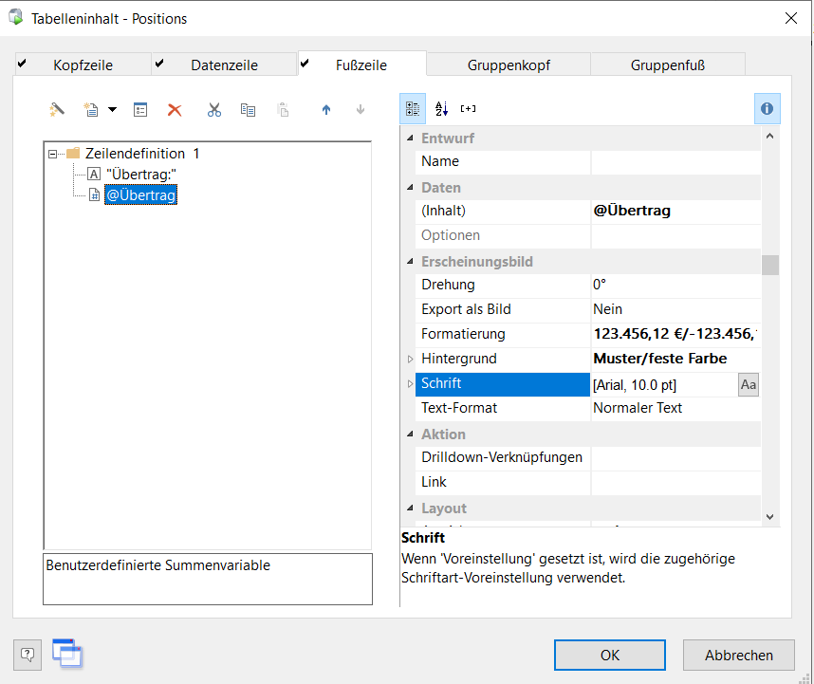Select the Fußzeile tab
Image resolution: width=814 pixels, height=684 pixels.
point(361,65)
